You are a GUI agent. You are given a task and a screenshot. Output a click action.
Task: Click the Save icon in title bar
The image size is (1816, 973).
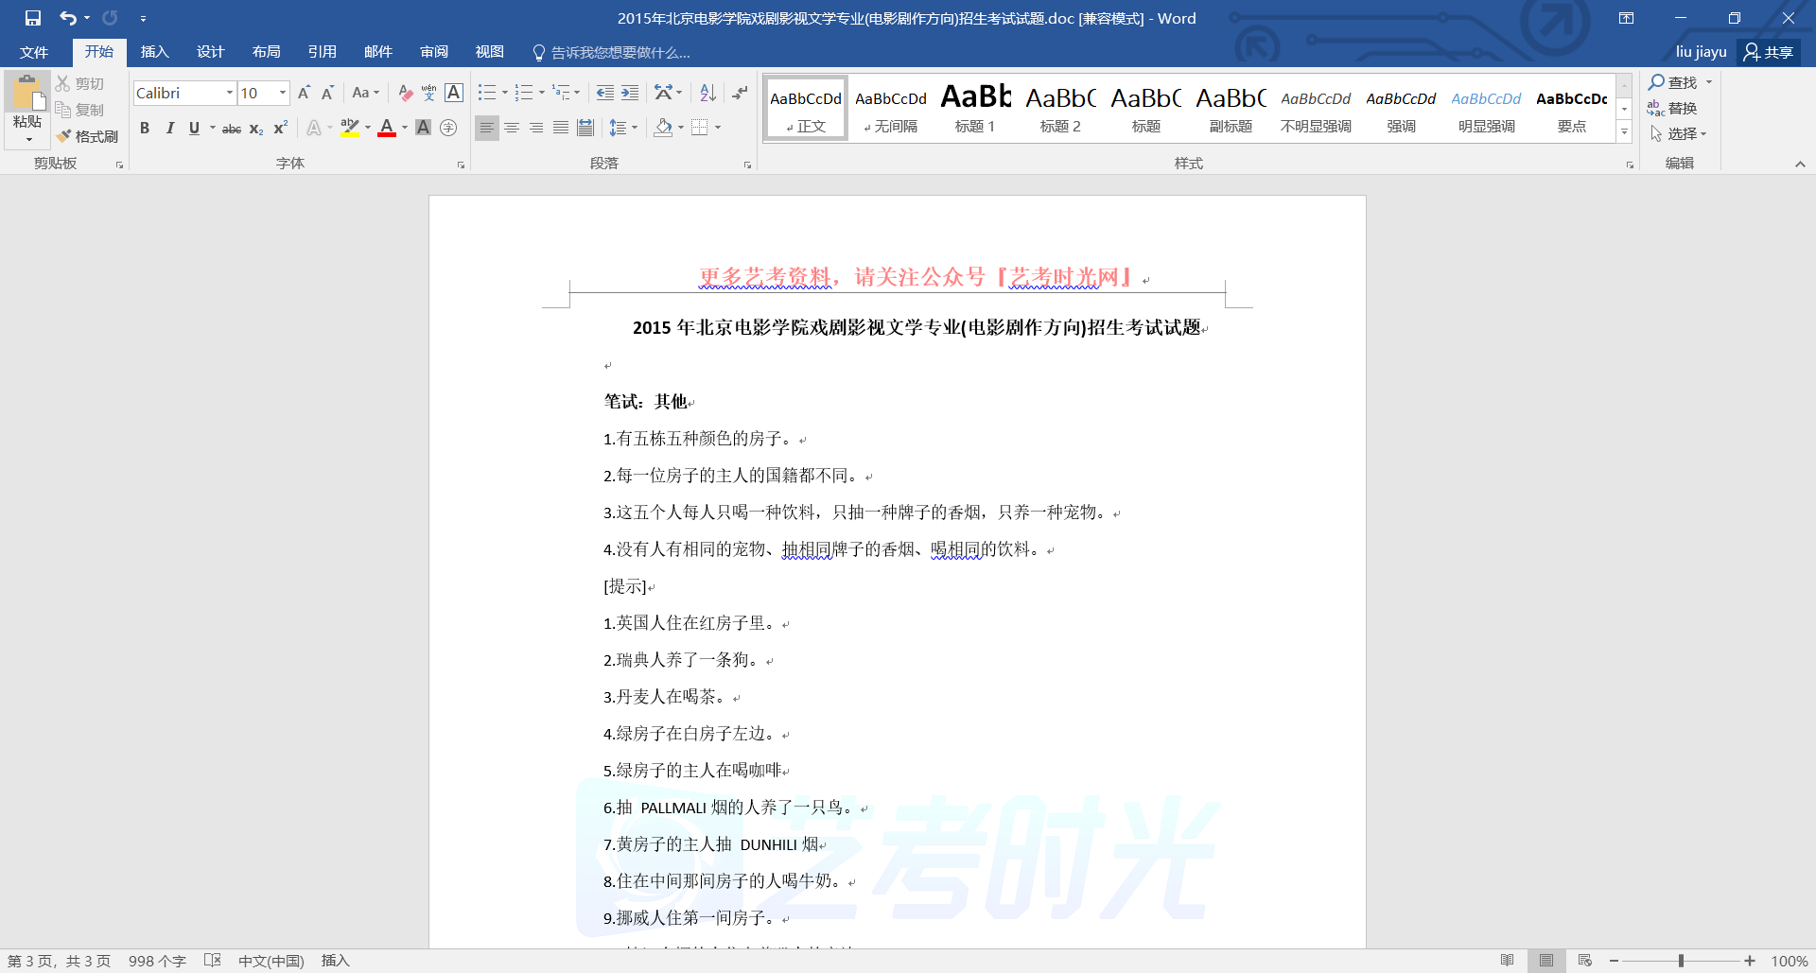pyautogui.click(x=33, y=18)
